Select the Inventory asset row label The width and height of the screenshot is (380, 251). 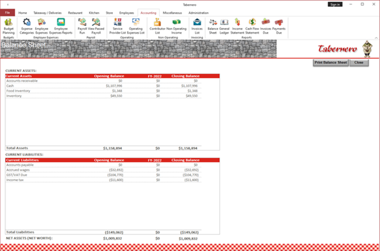point(14,96)
